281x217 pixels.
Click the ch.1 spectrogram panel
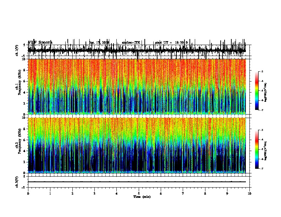(137, 87)
